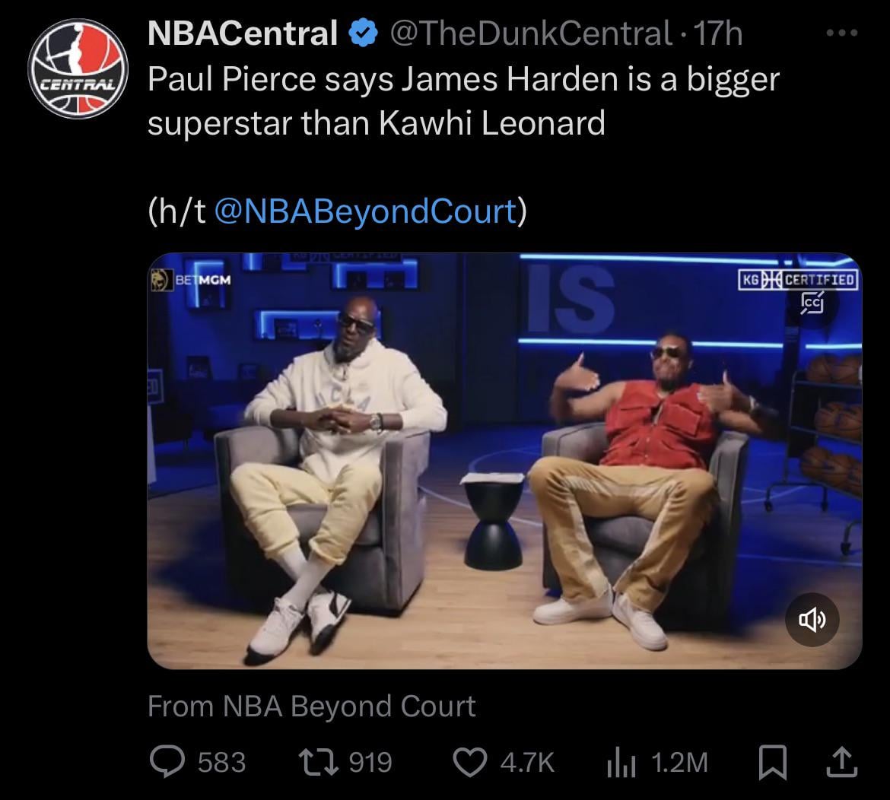
Task: Toggle video sound with speaker icon
Action: coord(812,620)
